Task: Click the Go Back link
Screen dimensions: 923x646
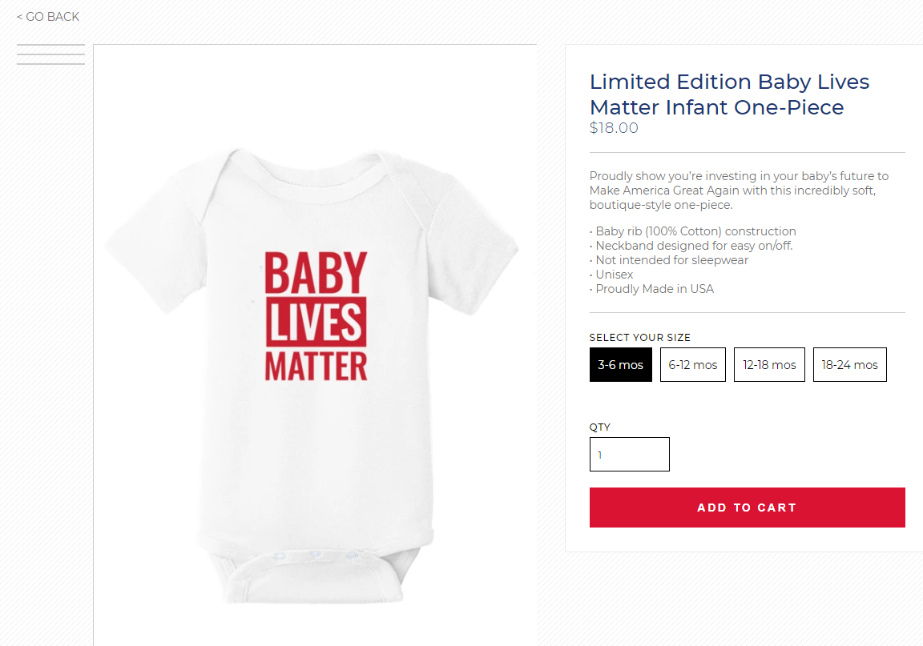Action: (48, 17)
